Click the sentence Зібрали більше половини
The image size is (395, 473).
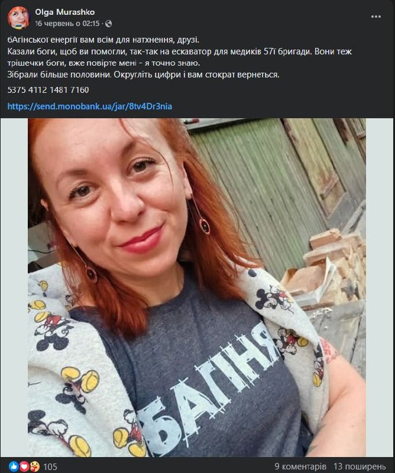(x=60, y=74)
